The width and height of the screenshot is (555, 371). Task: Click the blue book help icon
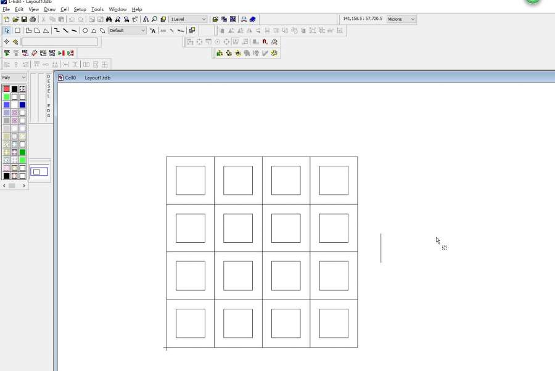252,19
